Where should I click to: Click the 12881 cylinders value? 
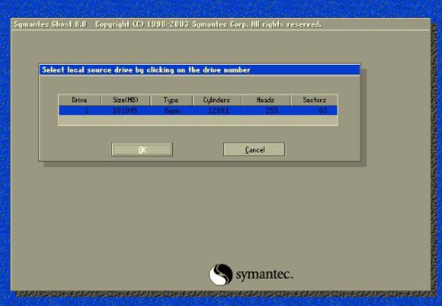pos(218,110)
